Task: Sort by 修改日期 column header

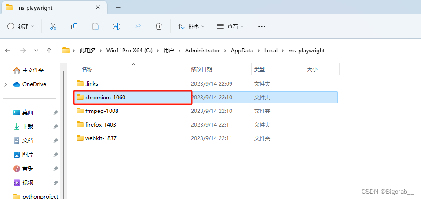Action: [x=201, y=69]
